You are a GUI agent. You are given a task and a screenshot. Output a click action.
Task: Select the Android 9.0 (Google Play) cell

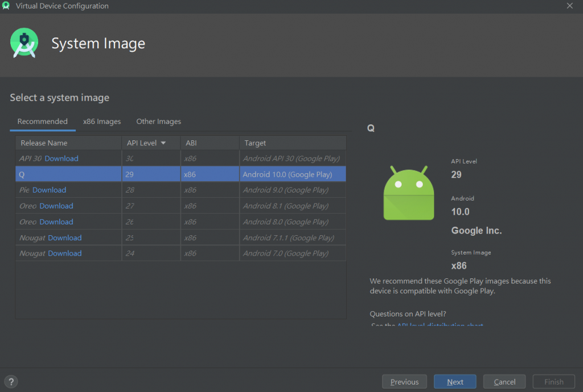(x=293, y=190)
